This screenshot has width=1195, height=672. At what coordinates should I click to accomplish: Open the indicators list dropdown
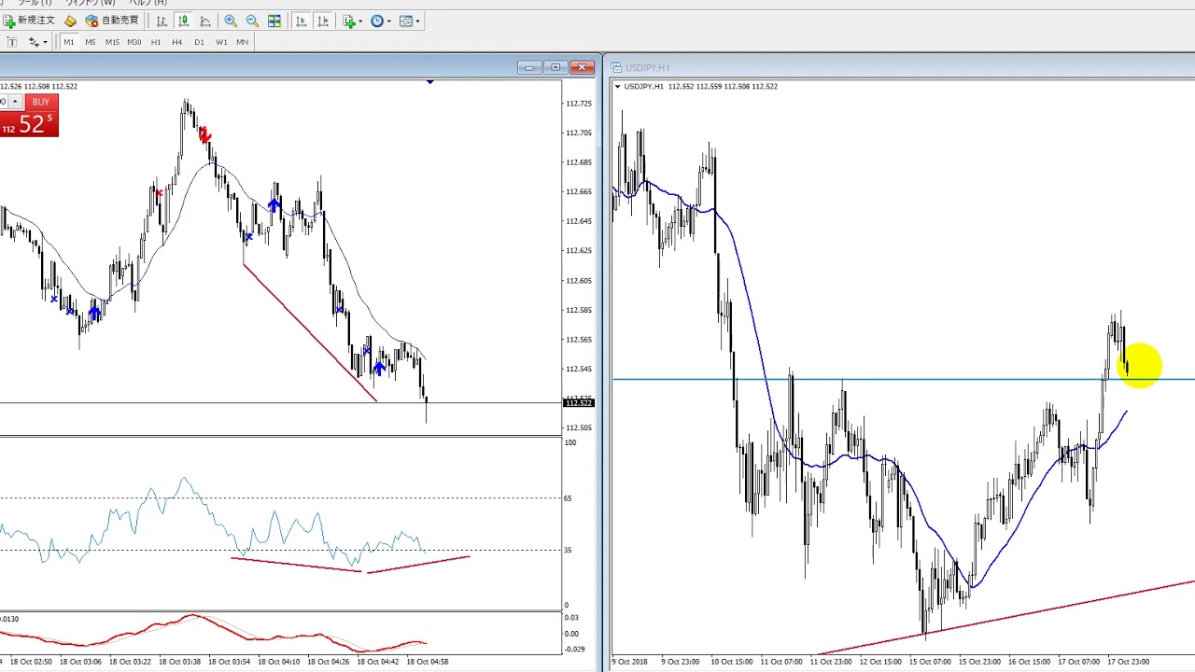[353, 21]
